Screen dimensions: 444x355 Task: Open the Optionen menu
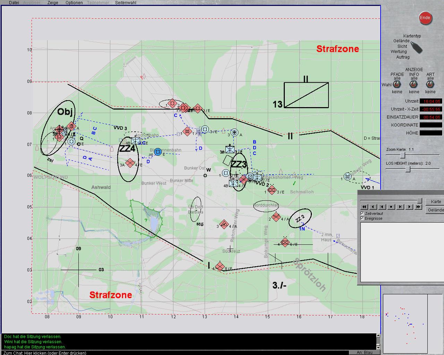(x=74, y=2)
